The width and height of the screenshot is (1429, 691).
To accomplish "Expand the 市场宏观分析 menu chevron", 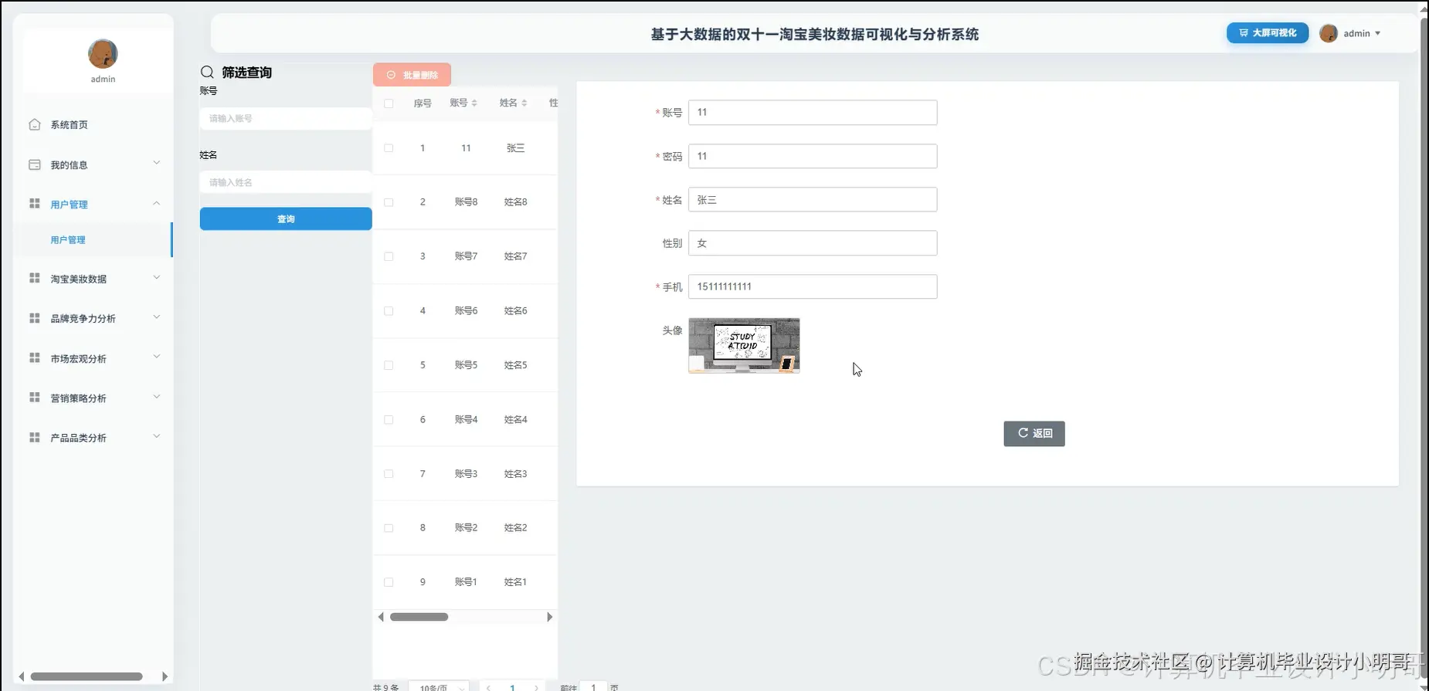I will [157, 357].
